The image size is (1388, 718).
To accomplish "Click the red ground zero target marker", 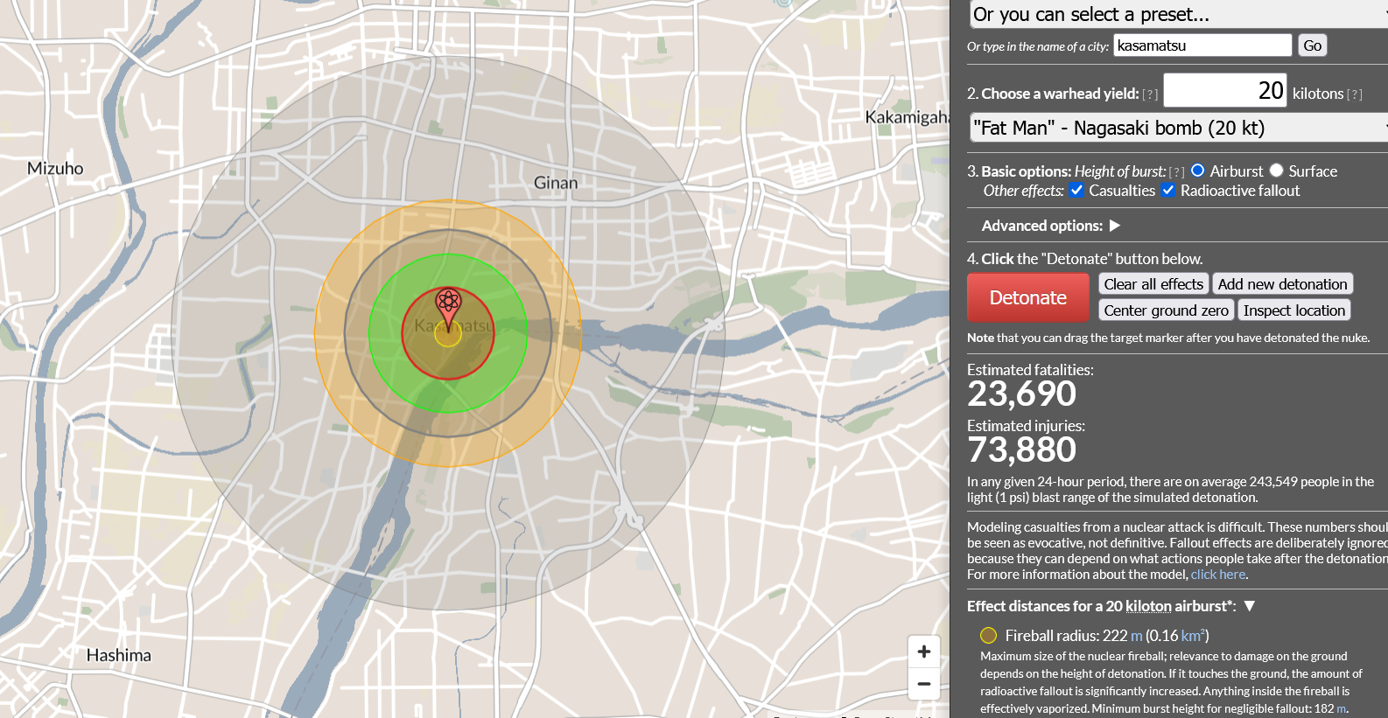I will click(x=448, y=309).
